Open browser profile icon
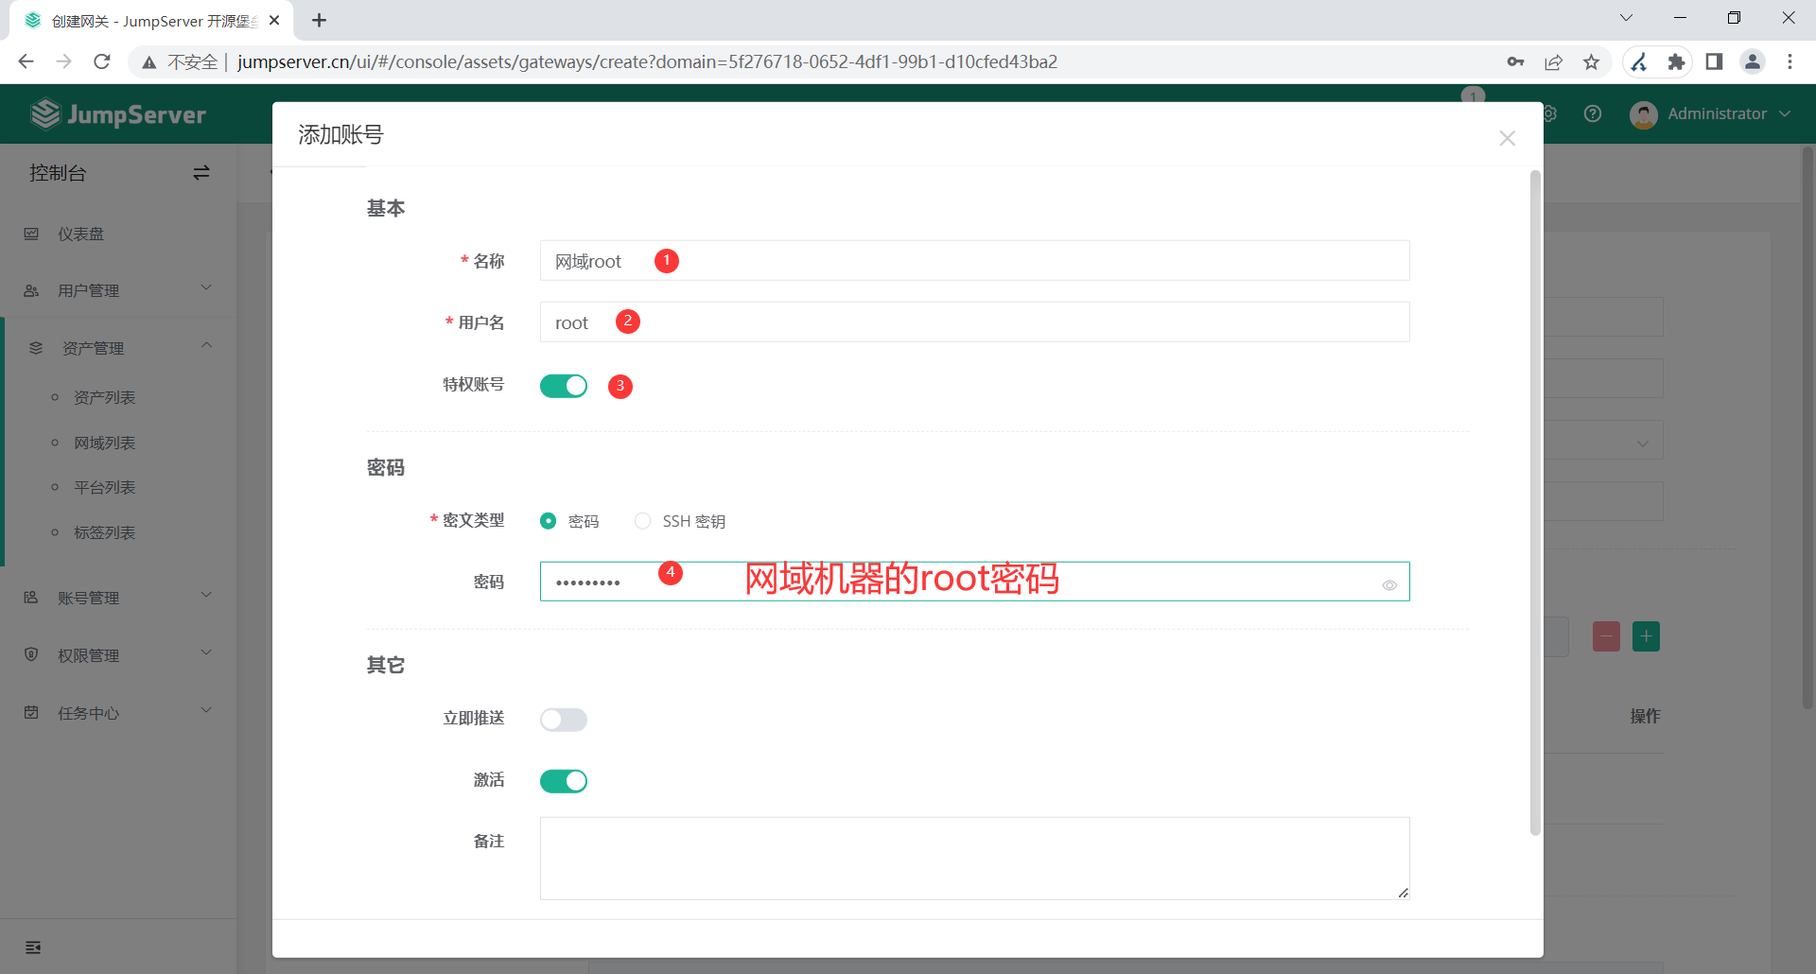This screenshot has width=1816, height=974. point(1753,61)
